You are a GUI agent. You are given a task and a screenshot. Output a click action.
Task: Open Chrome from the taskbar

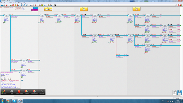tap(8, 101)
